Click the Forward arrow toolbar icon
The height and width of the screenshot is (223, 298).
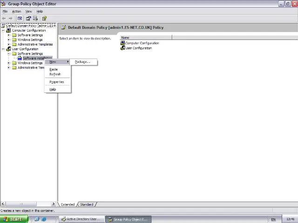(10, 19)
